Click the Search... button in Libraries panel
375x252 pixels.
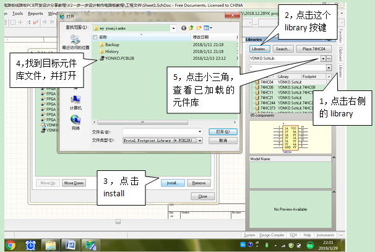283,49
